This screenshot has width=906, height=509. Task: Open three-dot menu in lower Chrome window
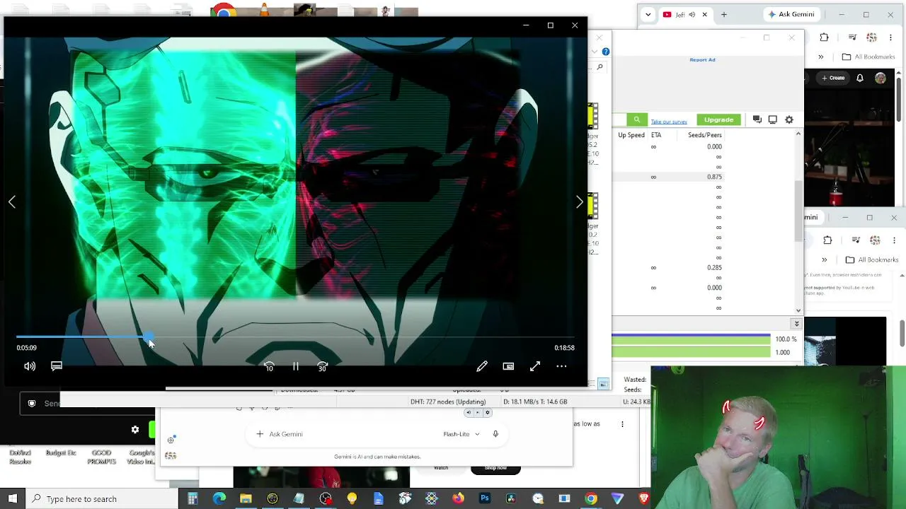point(893,240)
